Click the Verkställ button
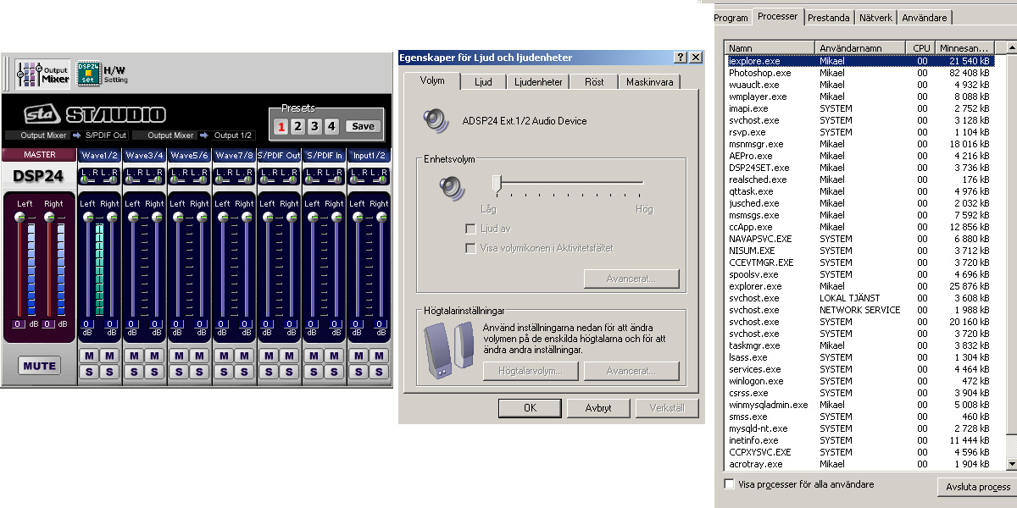Viewport: 1017px width, 508px height. 667,407
